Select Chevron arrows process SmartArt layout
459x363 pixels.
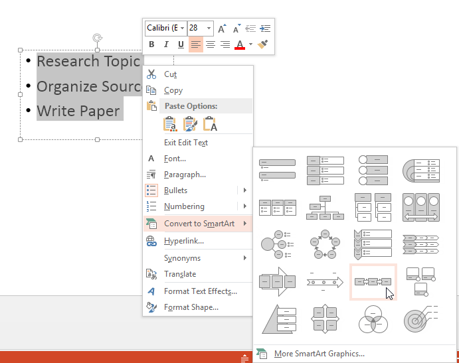pyautogui.click(x=421, y=244)
